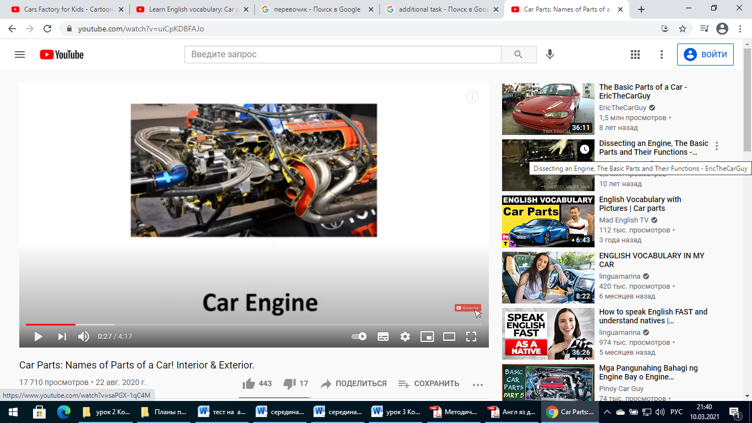752x423 pixels.
Task: Open the YouTube hamburger guide menu
Action: [20, 55]
